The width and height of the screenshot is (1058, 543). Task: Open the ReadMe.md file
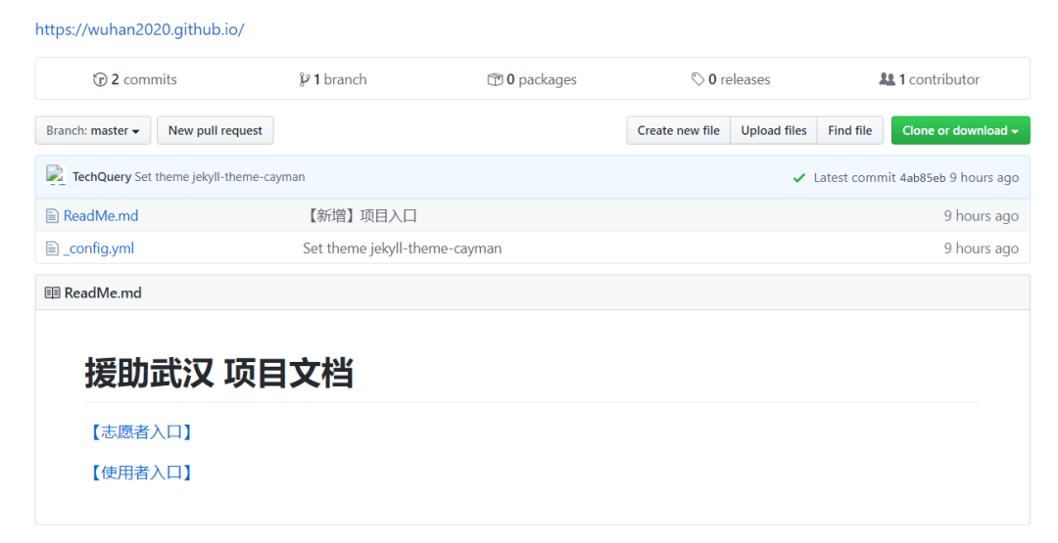point(101,215)
